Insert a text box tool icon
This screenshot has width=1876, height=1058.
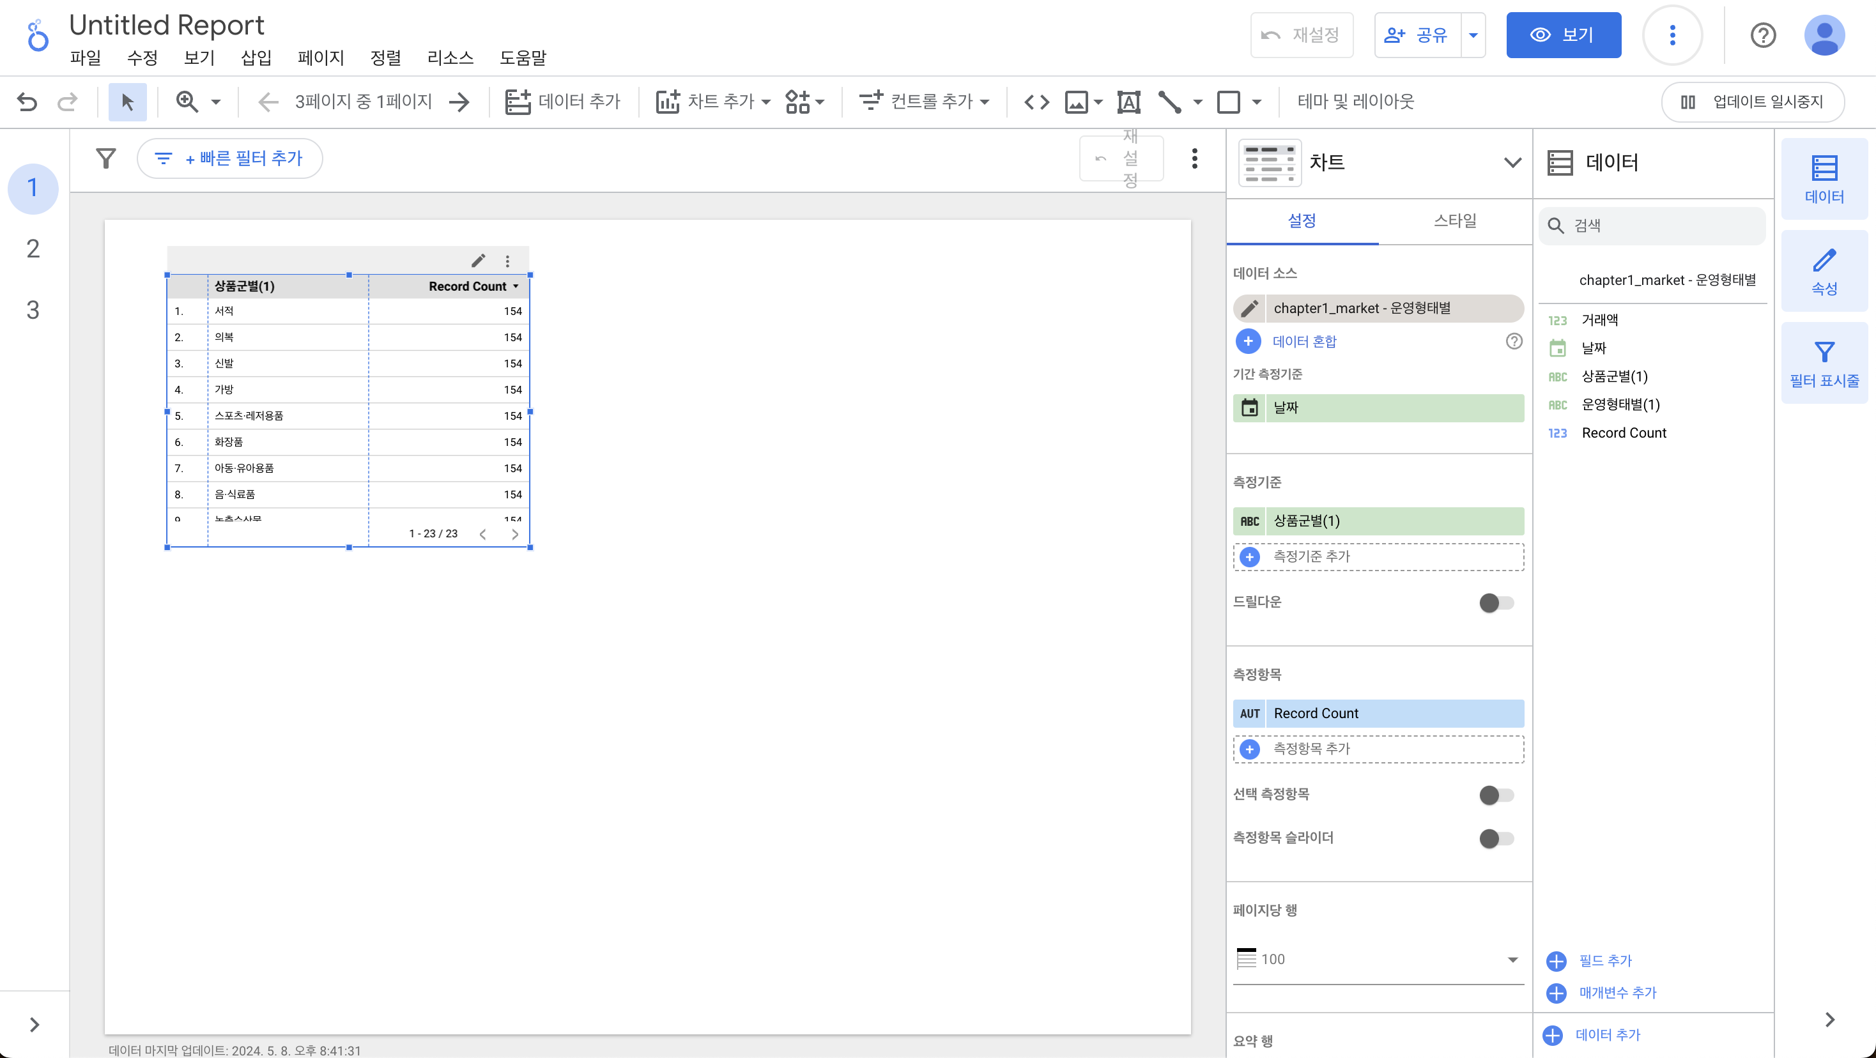pos(1129,102)
